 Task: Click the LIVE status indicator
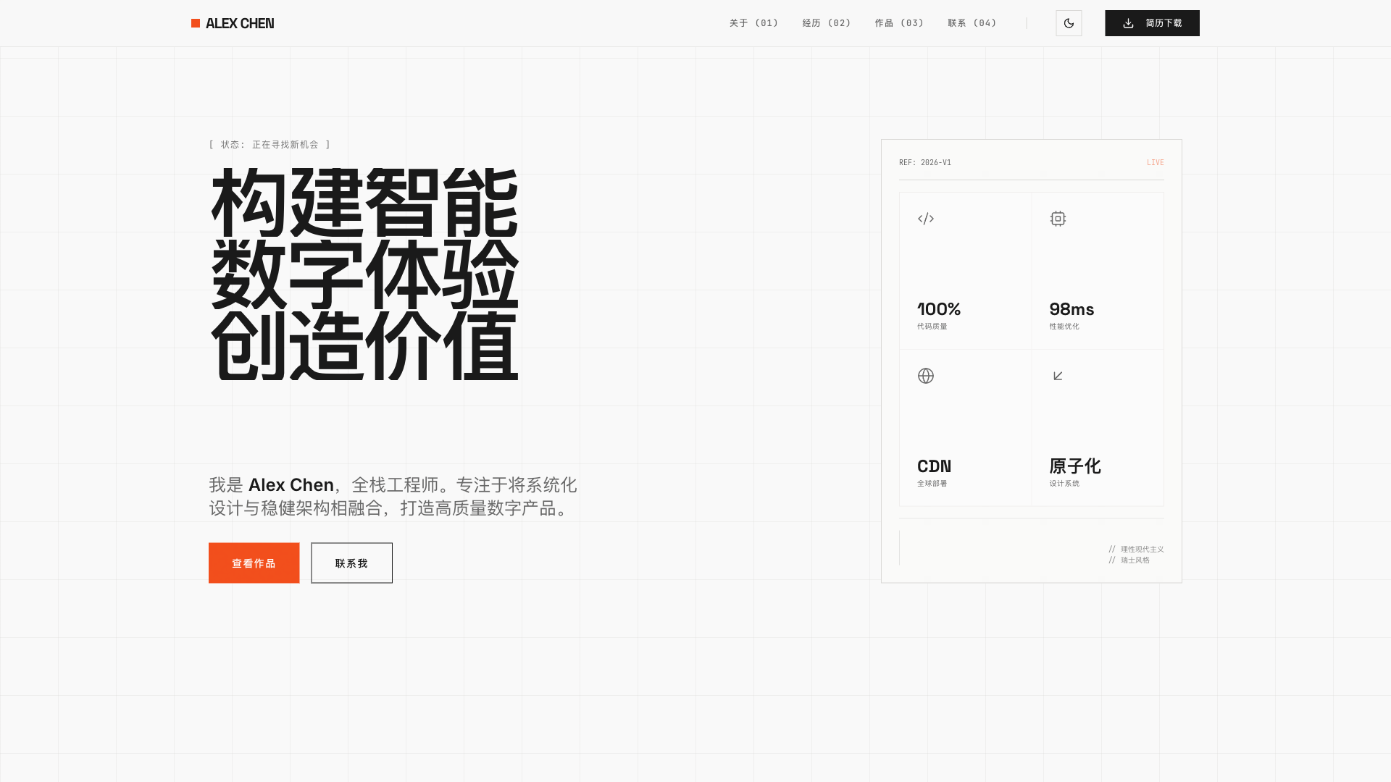tap(1155, 162)
